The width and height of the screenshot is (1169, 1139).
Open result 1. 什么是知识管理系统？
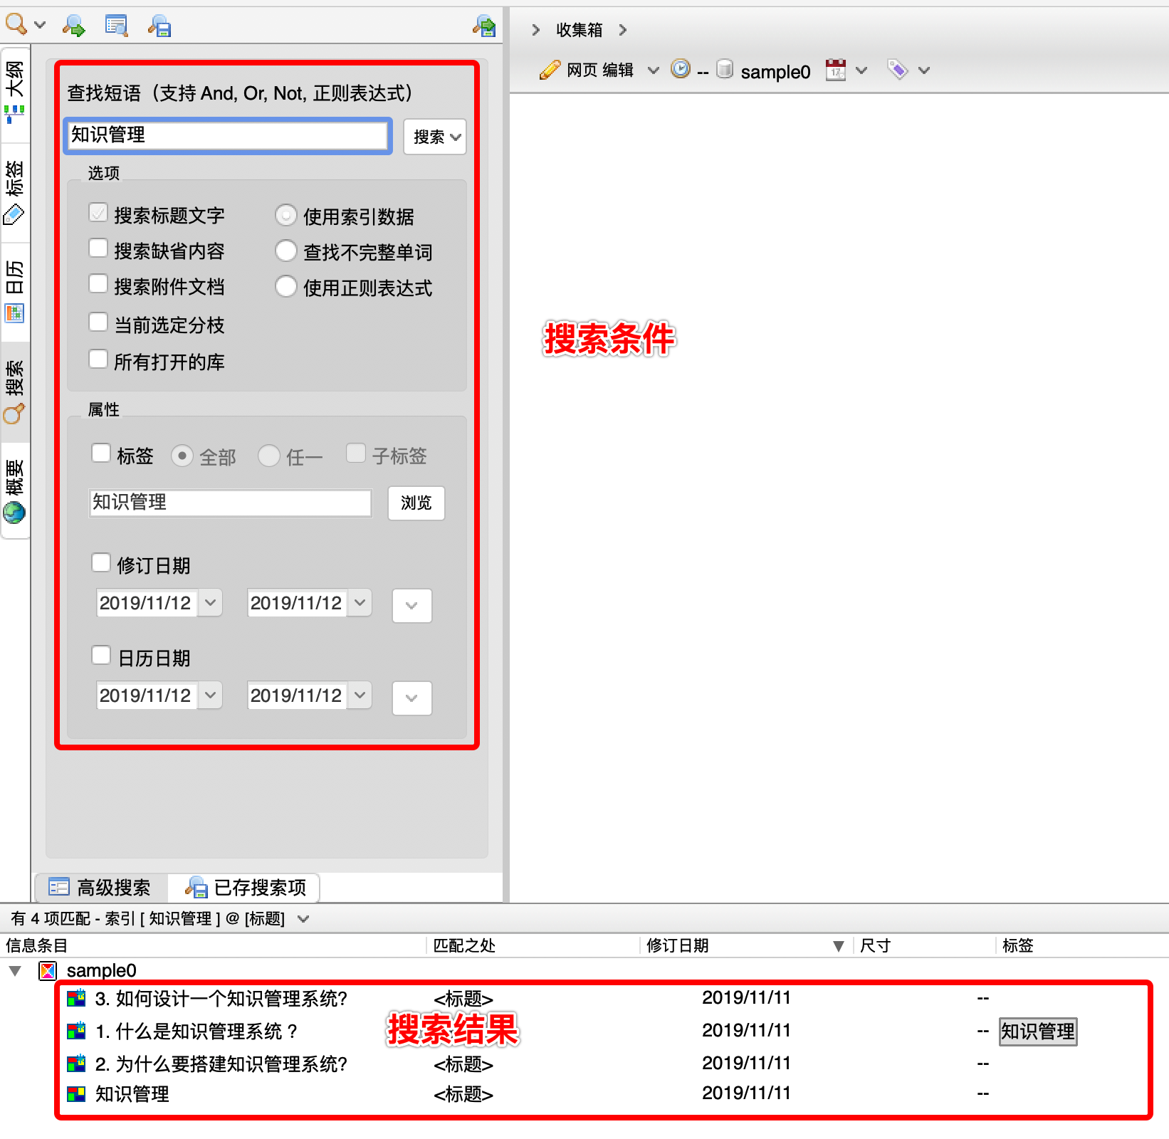196,1031
